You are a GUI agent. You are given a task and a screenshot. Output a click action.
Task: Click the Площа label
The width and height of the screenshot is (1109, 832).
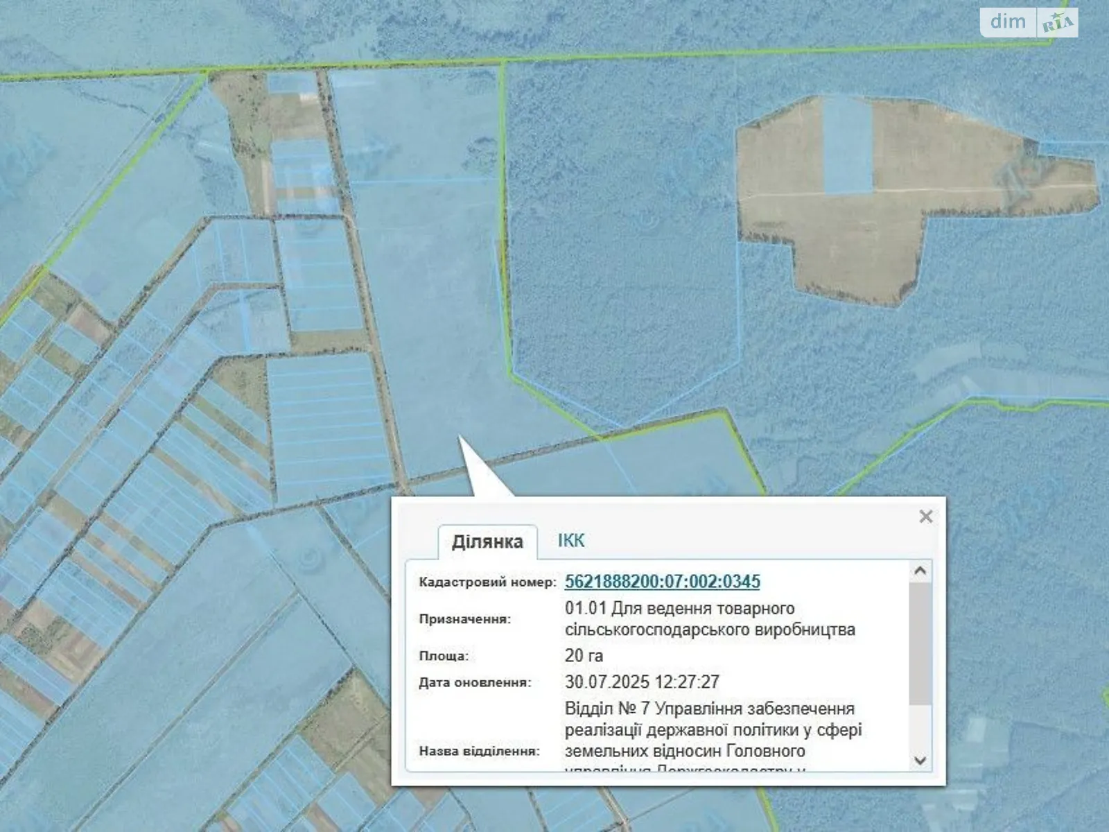coord(444,656)
